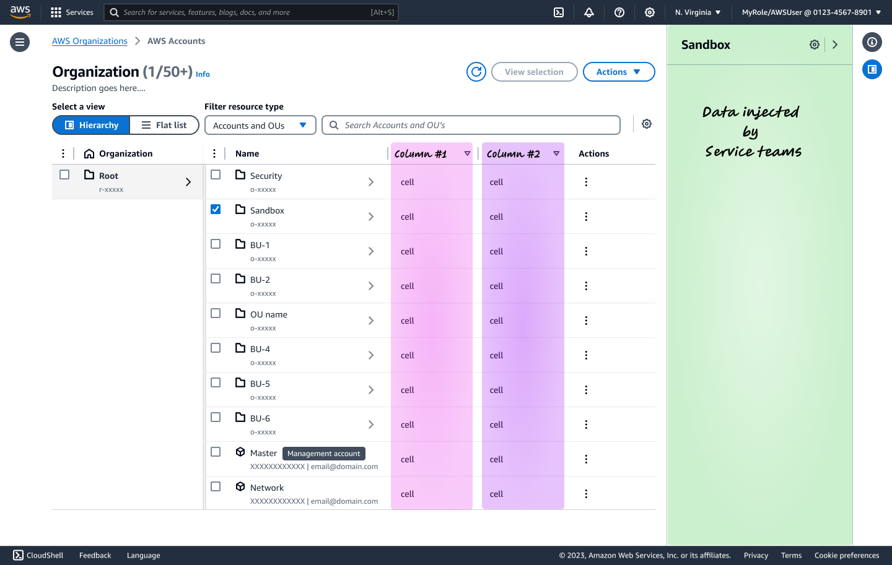Check the Master account checkbox
This screenshot has width=892, height=565.
coord(216,452)
